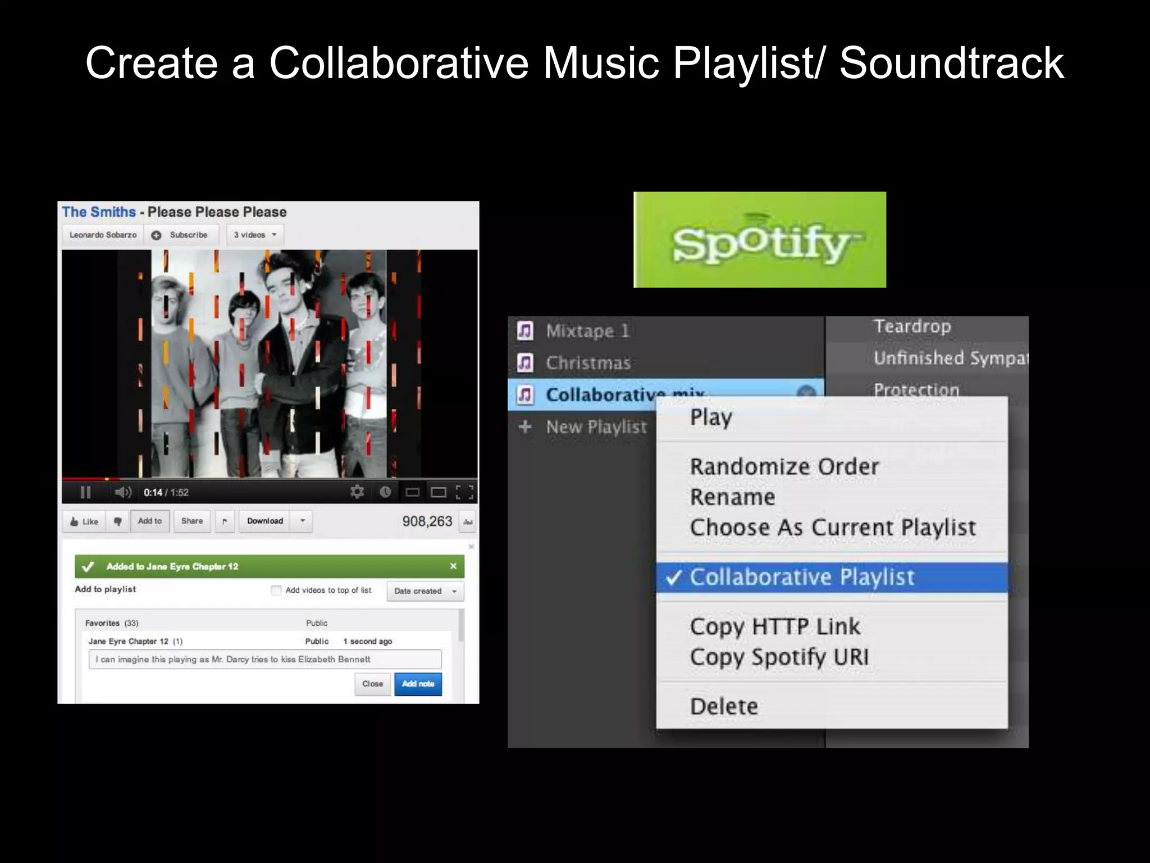Choose Copy Spotify URI menu item
This screenshot has width=1150, height=863.
tap(832, 657)
